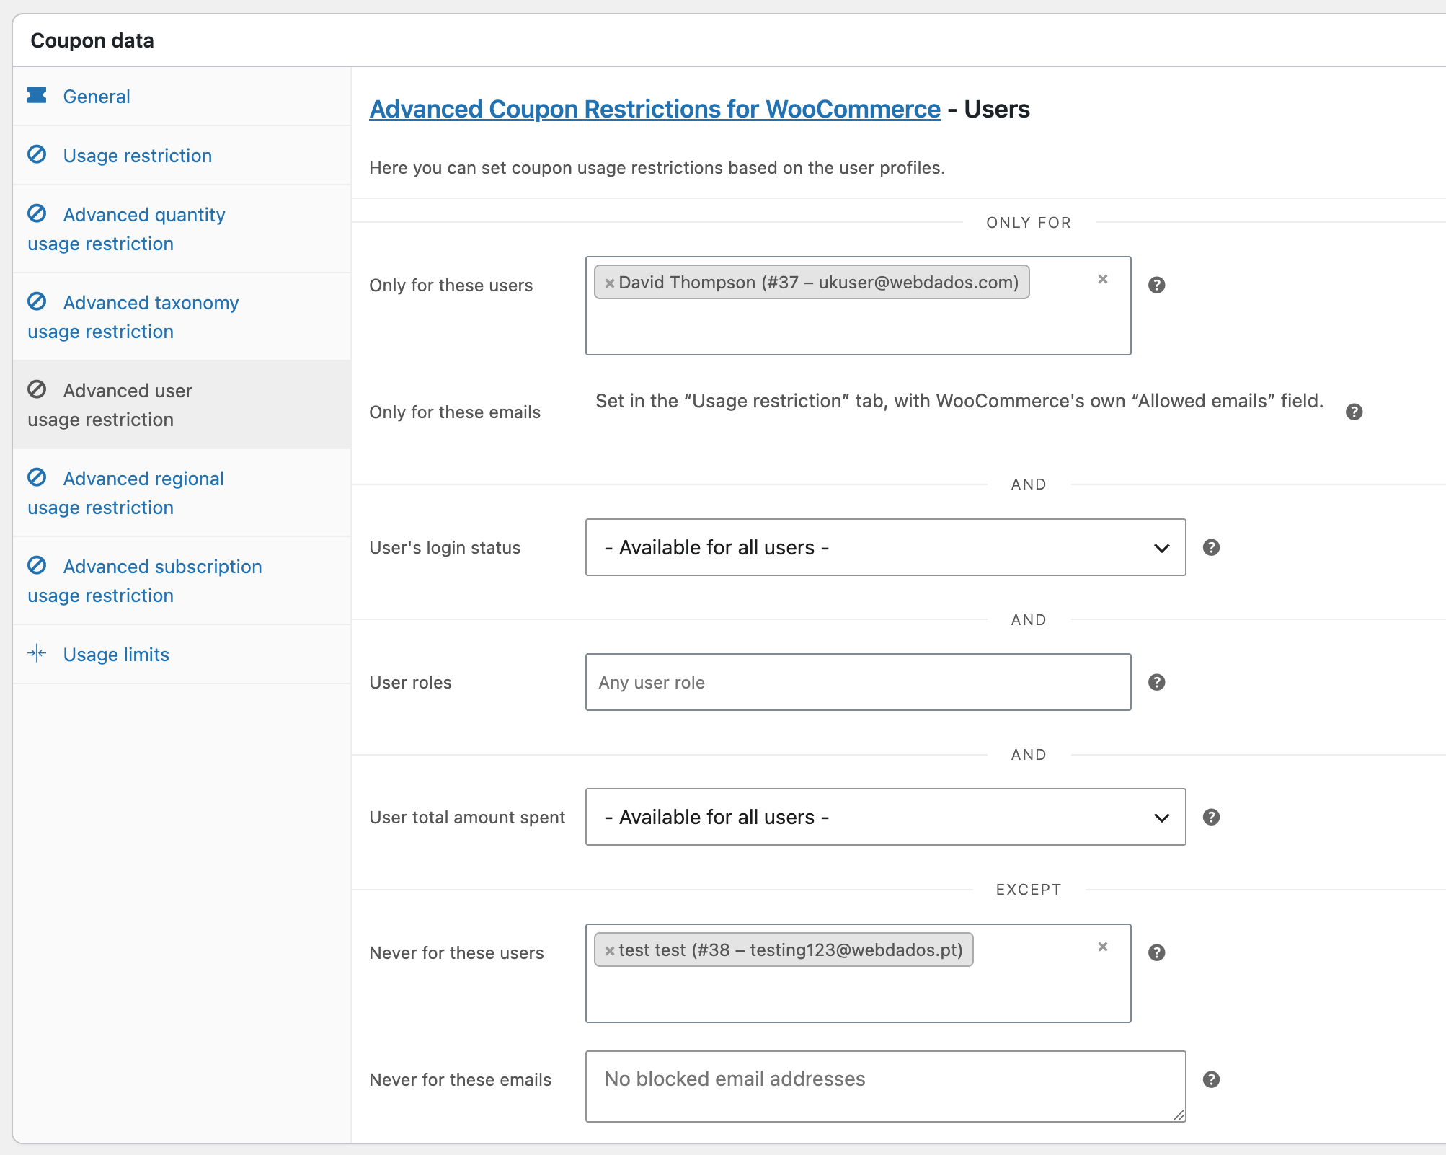The image size is (1446, 1155).
Task: Click the Usage limits icon
Action: (37, 653)
